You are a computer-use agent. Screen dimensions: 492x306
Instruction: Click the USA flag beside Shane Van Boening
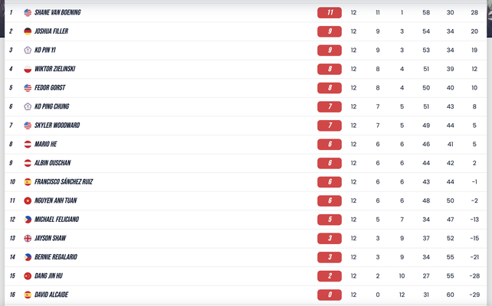point(28,13)
